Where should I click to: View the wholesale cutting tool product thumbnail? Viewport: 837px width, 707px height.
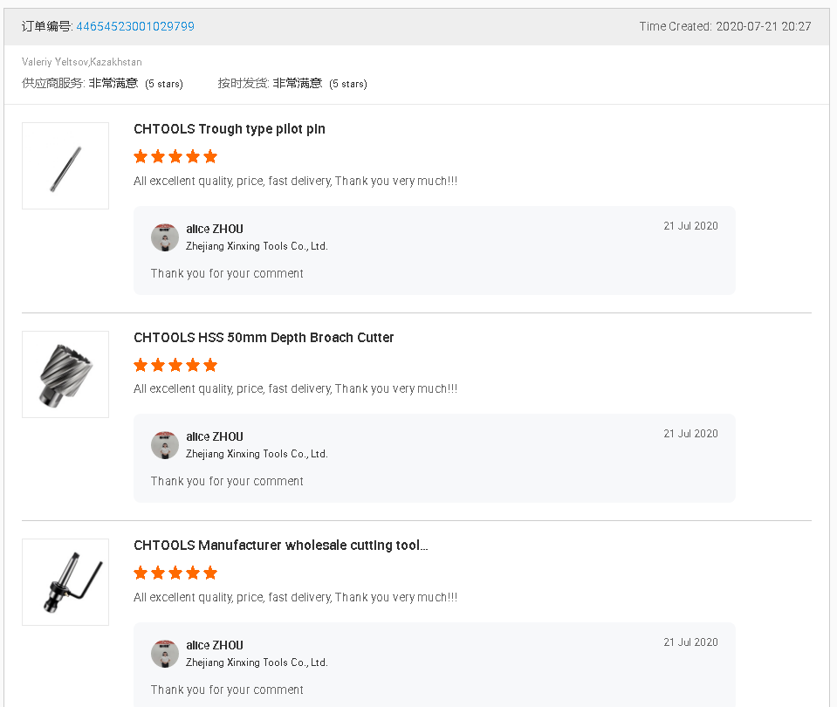(x=65, y=582)
